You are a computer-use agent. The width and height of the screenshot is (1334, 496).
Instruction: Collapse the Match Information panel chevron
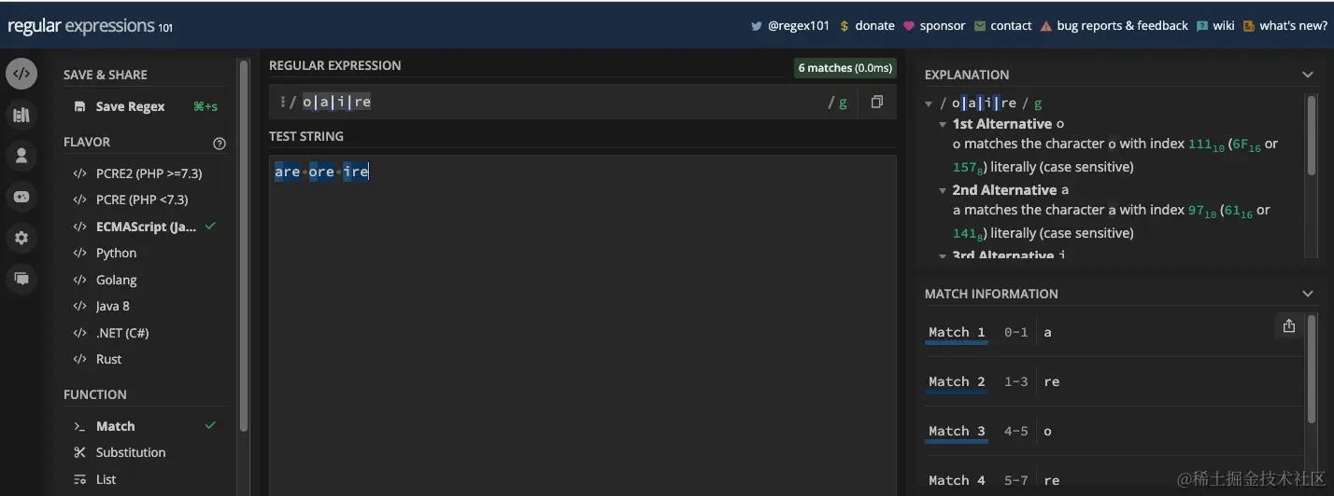coord(1307,294)
